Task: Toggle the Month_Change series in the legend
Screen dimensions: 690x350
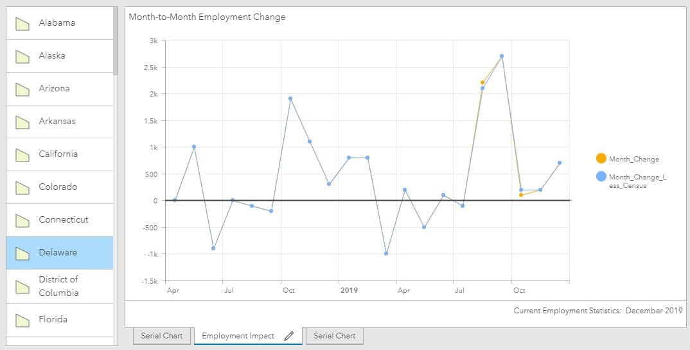Action: (628, 159)
